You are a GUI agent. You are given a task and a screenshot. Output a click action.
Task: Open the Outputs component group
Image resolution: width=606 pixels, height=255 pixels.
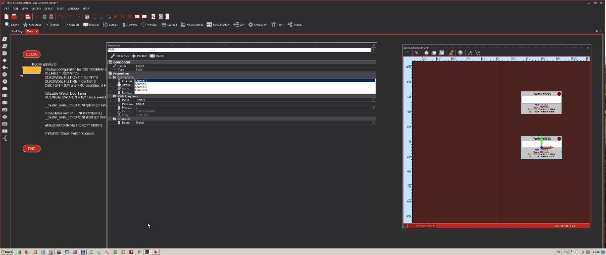pyautogui.click(x=71, y=24)
